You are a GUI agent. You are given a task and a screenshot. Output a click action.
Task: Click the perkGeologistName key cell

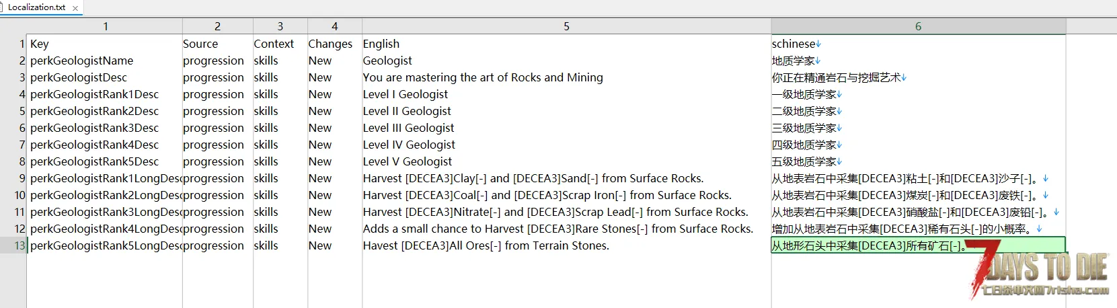tap(81, 61)
